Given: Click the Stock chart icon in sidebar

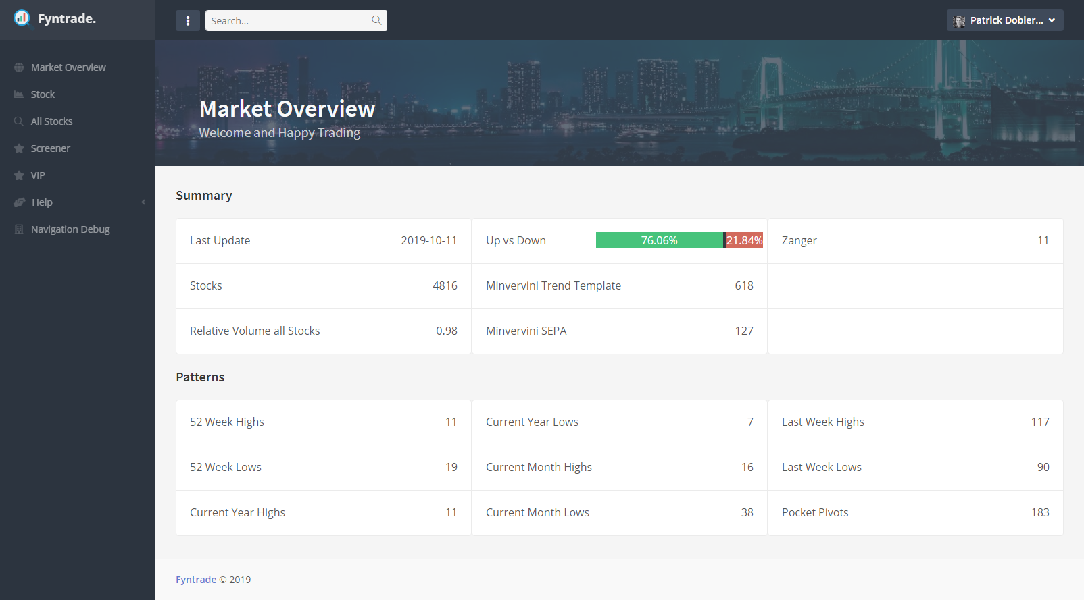Looking at the screenshot, I should coord(19,94).
